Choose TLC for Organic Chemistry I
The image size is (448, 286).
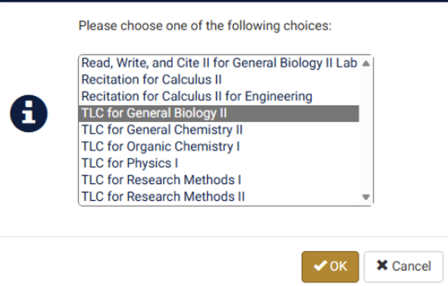point(160,146)
